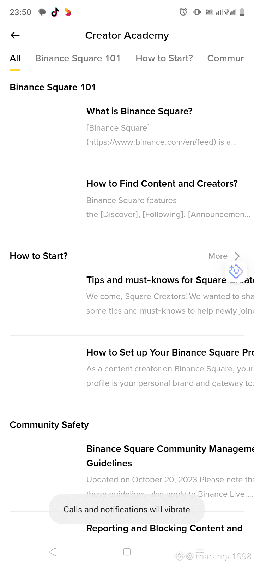The height and width of the screenshot is (565, 254).
Task: Tap the TikTok notification icon in status bar
Action: 55,12
